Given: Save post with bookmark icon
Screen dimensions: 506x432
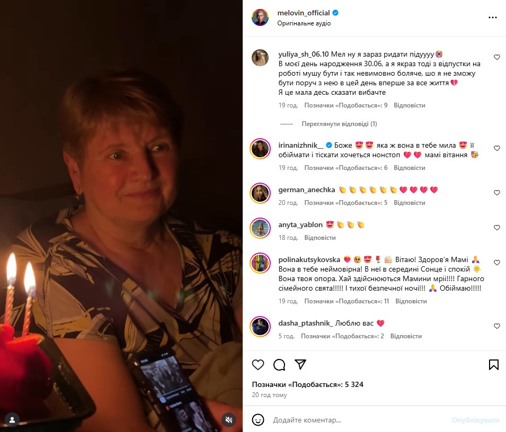Looking at the screenshot, I should (493, 365).
